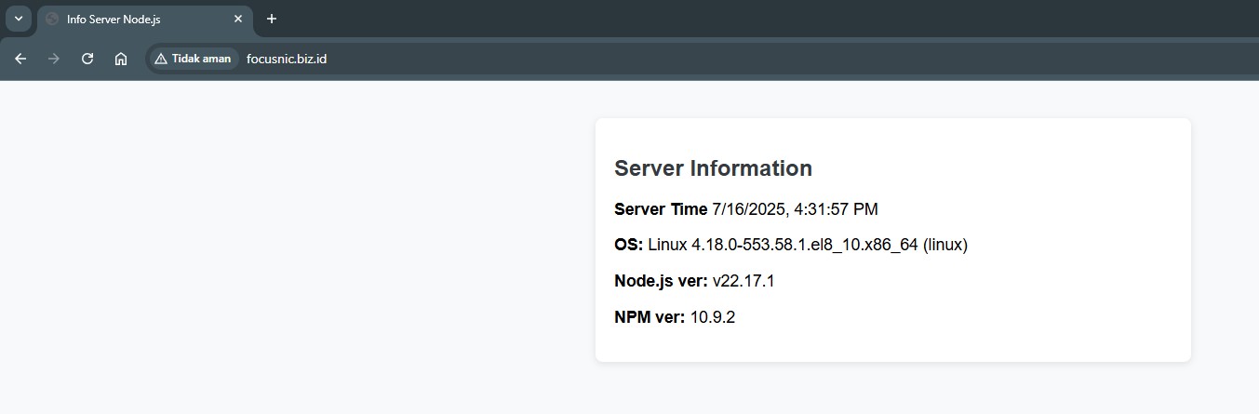This screenshot has height=414, width=1259.
Task: Click the warning triangle security icon
Action: tap(161, 59)
